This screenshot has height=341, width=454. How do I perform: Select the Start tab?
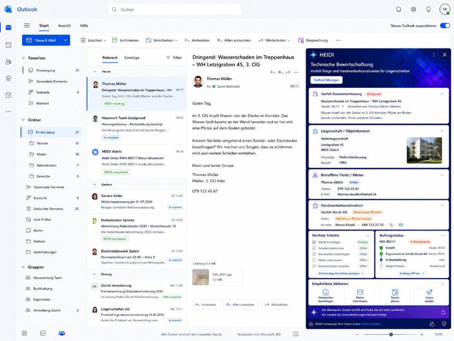(44, 25)
